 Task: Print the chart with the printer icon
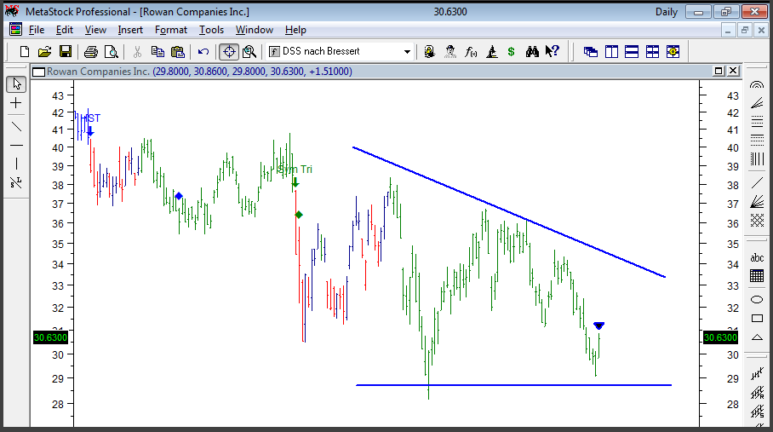[x=91, y=51]
